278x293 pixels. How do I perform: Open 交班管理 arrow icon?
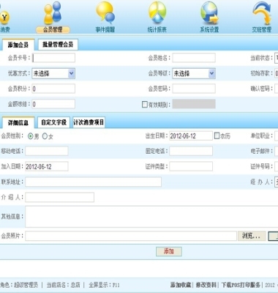coord(262,12)
